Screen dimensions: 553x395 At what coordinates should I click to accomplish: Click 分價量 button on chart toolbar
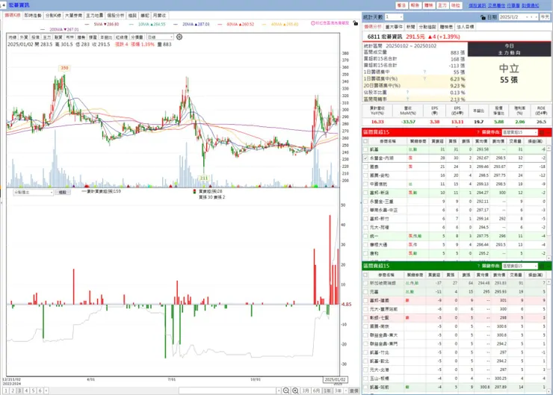[137, 37]
